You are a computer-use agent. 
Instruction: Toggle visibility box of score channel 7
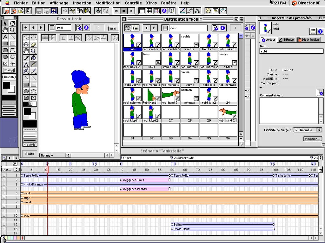pyautogui.click(x=4, y=202)
